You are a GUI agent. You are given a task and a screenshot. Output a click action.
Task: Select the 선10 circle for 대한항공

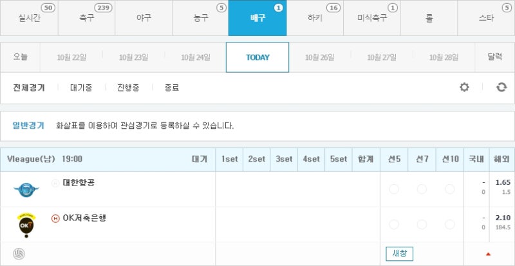pyautogui.click(x=450, y=189)
